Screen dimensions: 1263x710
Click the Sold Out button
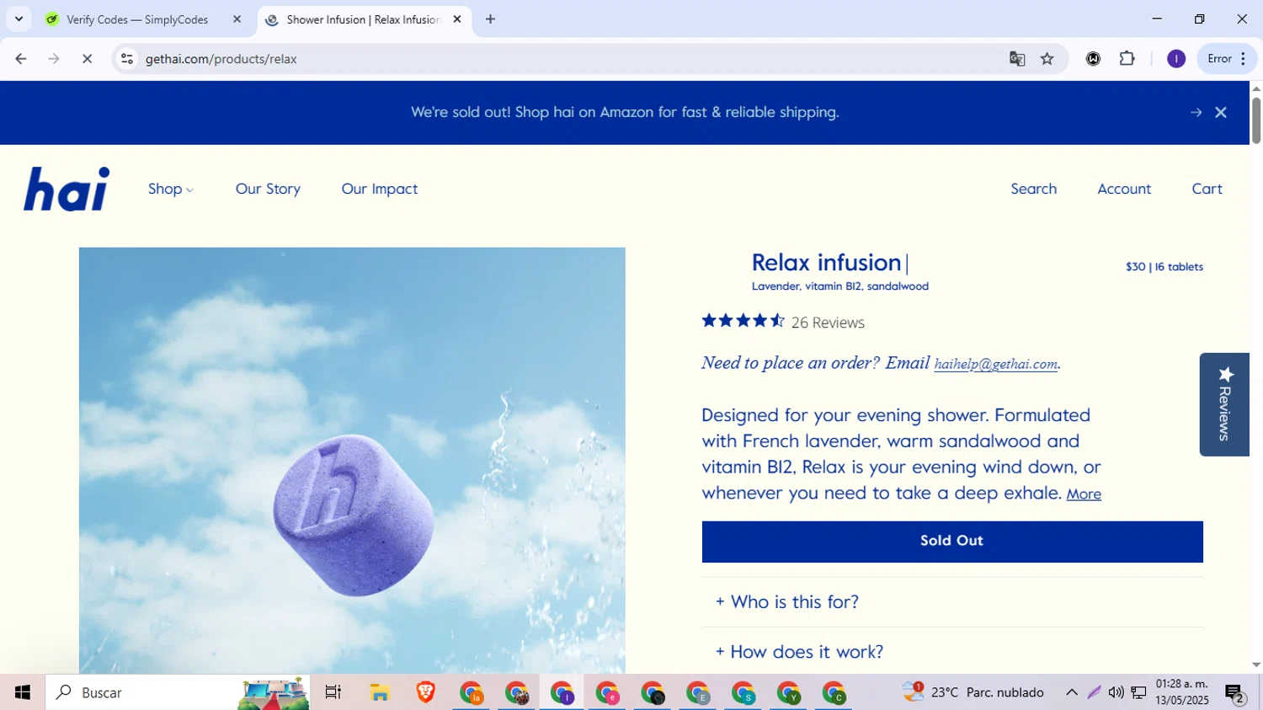tap(952, 542)
